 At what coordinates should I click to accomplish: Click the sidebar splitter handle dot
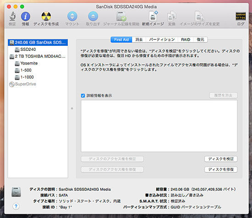tap(72, 109)
